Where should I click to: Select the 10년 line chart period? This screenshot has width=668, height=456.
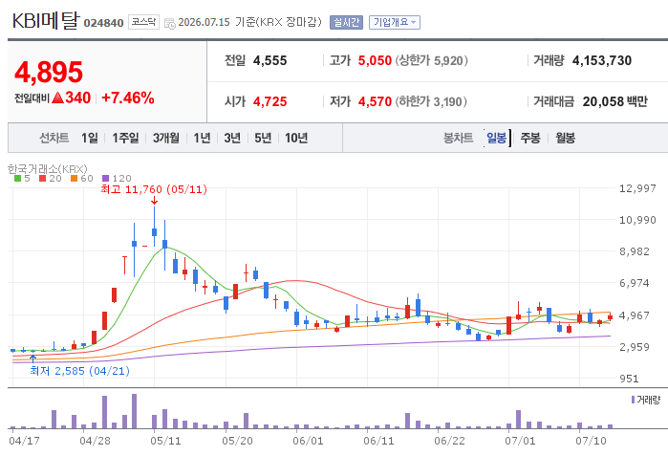(296, 138)
